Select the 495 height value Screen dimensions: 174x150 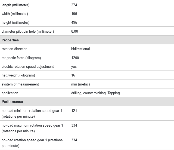pyautogui.click(x=74, y=22)
